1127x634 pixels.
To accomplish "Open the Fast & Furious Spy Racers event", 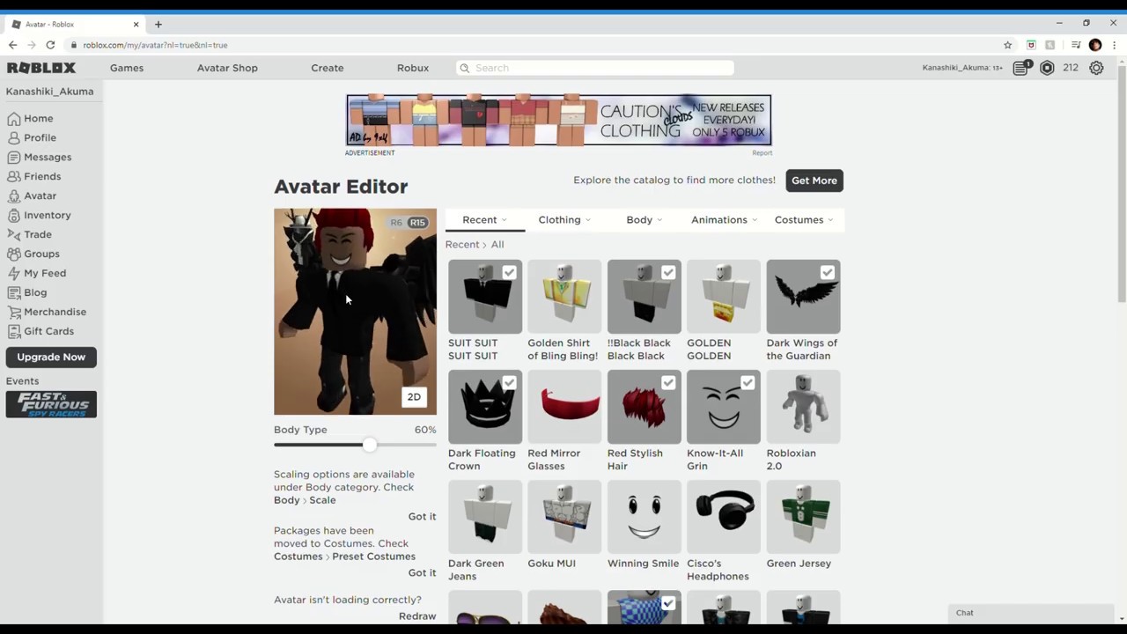I will coord(51,404).
